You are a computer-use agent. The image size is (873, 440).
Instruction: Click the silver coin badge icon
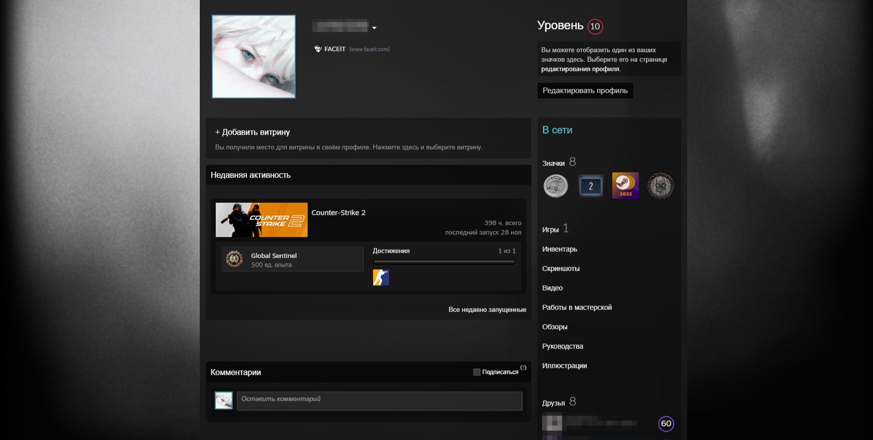[x=556, y=186]
